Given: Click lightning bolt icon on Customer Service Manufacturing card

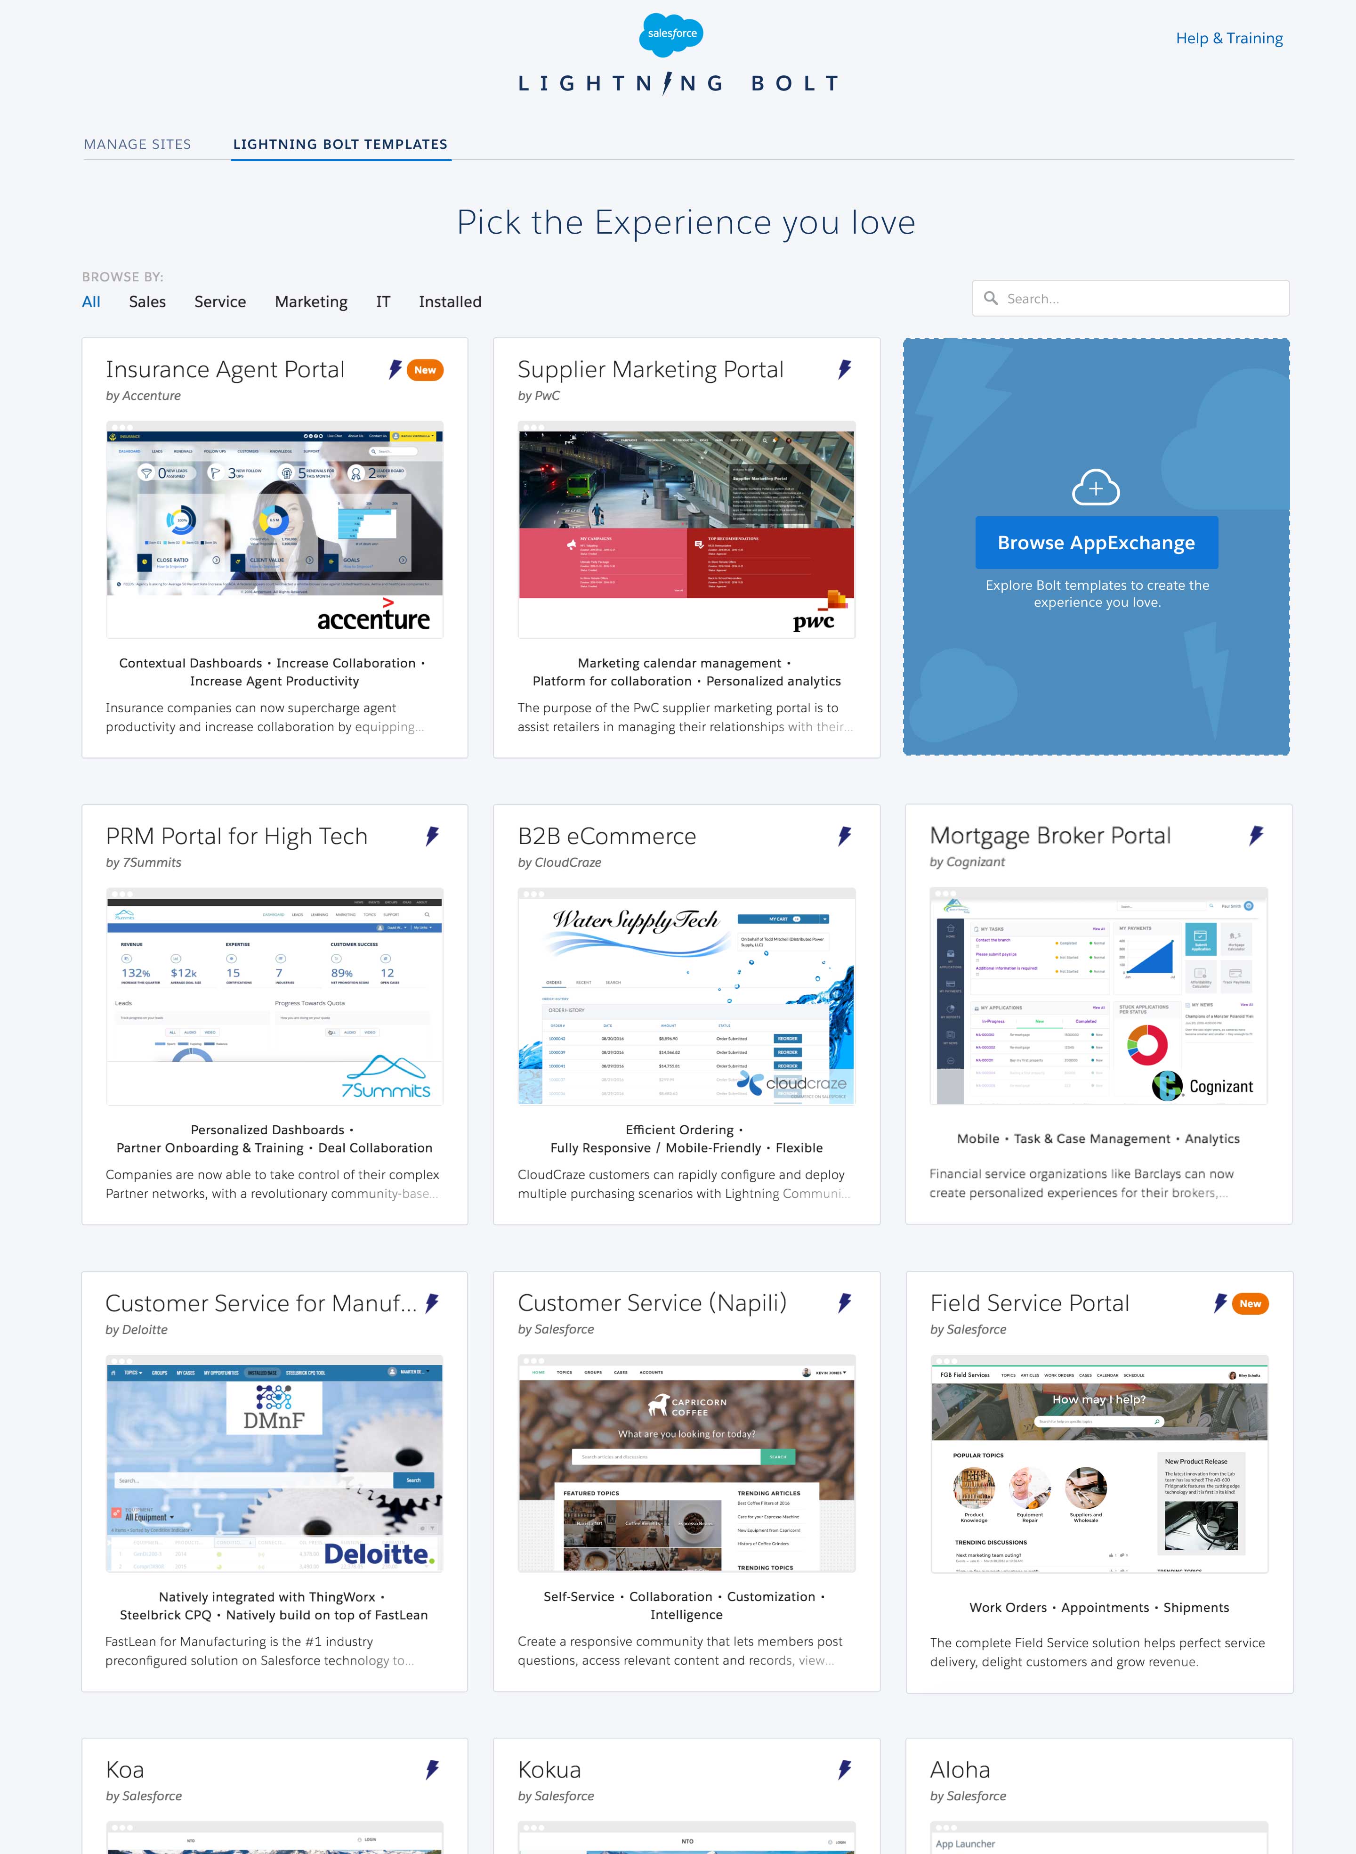Looking at the screenshot, I should point(432,1303).
